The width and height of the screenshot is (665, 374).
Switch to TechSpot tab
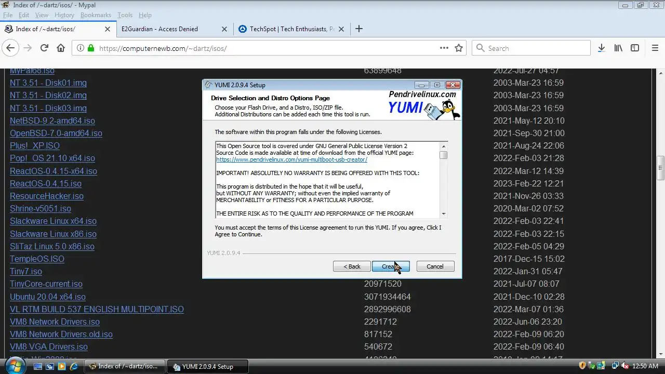tap(291, 29)
